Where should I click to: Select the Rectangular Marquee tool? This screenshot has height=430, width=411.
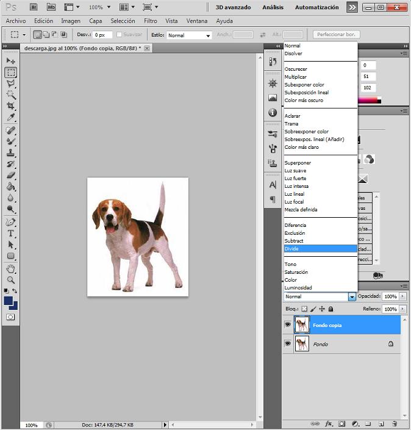click(11, 73)
